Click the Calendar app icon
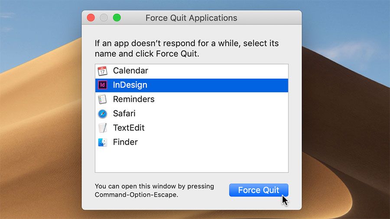The width and height of the screenshot is (390, 219). click(102, 71)
